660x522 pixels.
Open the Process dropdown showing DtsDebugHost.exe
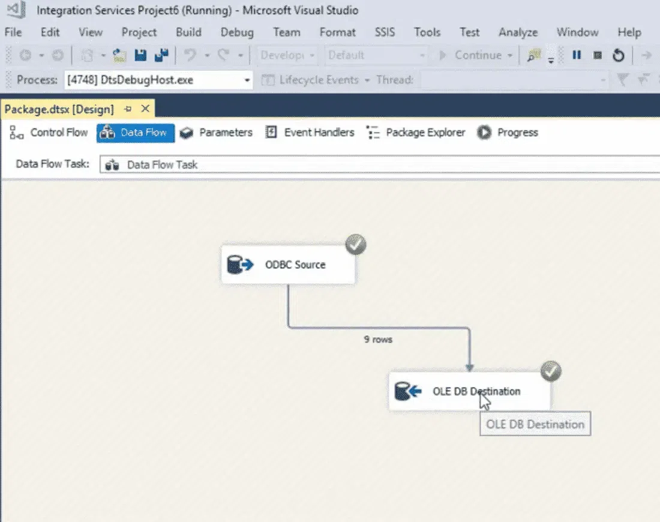pos(158,80)
